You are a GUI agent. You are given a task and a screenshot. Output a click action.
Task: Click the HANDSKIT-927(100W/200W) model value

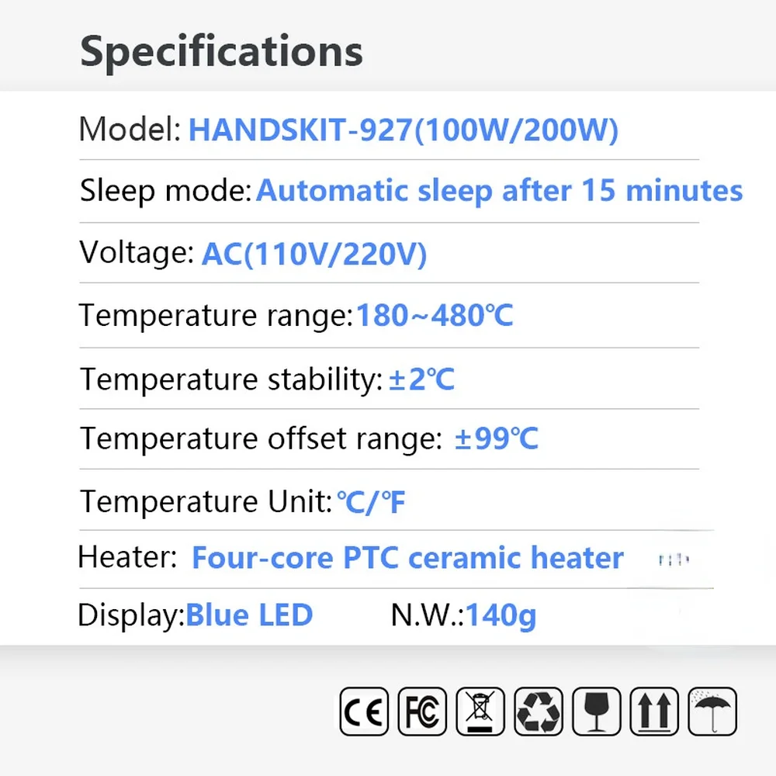[x=404, y=130]
